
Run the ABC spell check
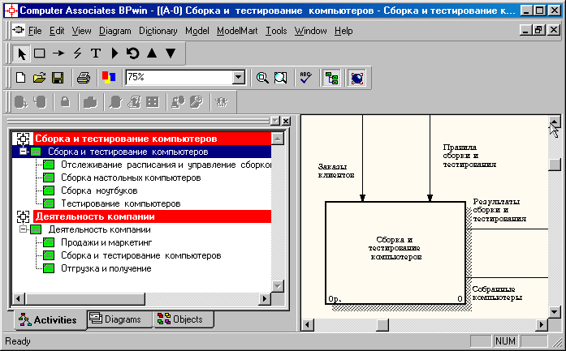pos(306,78)
